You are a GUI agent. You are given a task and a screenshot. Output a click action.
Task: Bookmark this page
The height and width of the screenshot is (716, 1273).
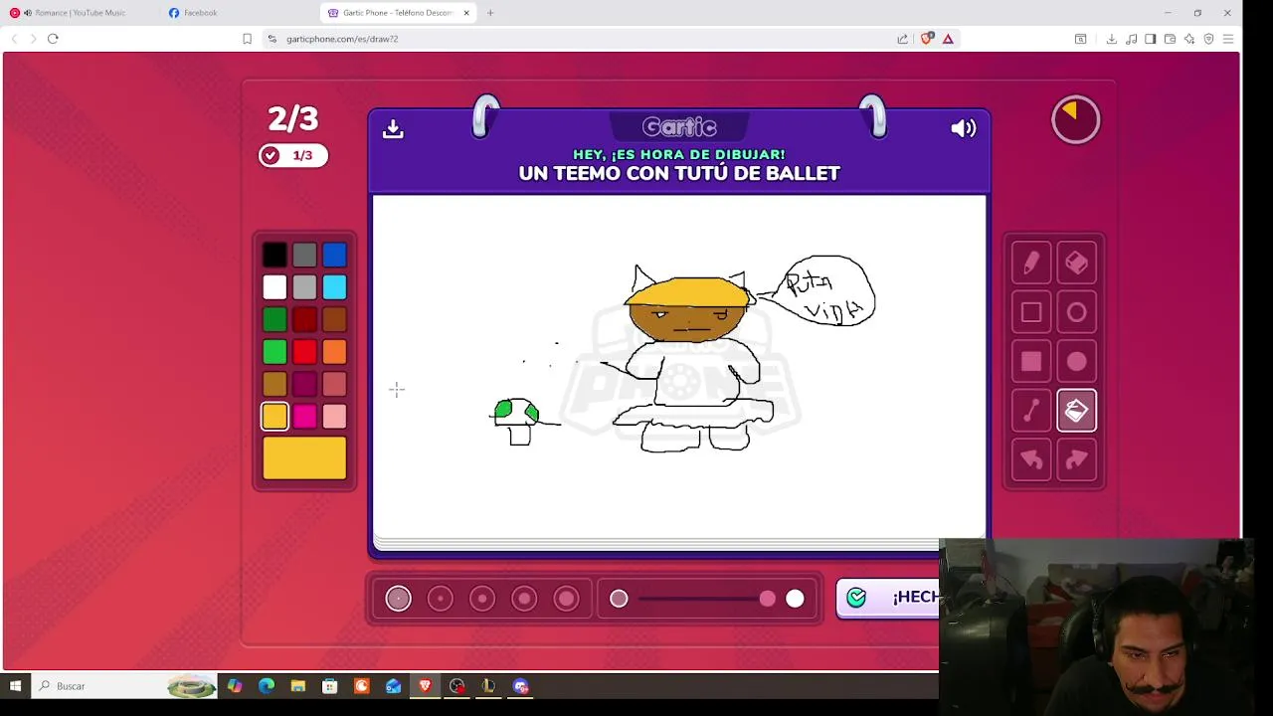point(247,39)
